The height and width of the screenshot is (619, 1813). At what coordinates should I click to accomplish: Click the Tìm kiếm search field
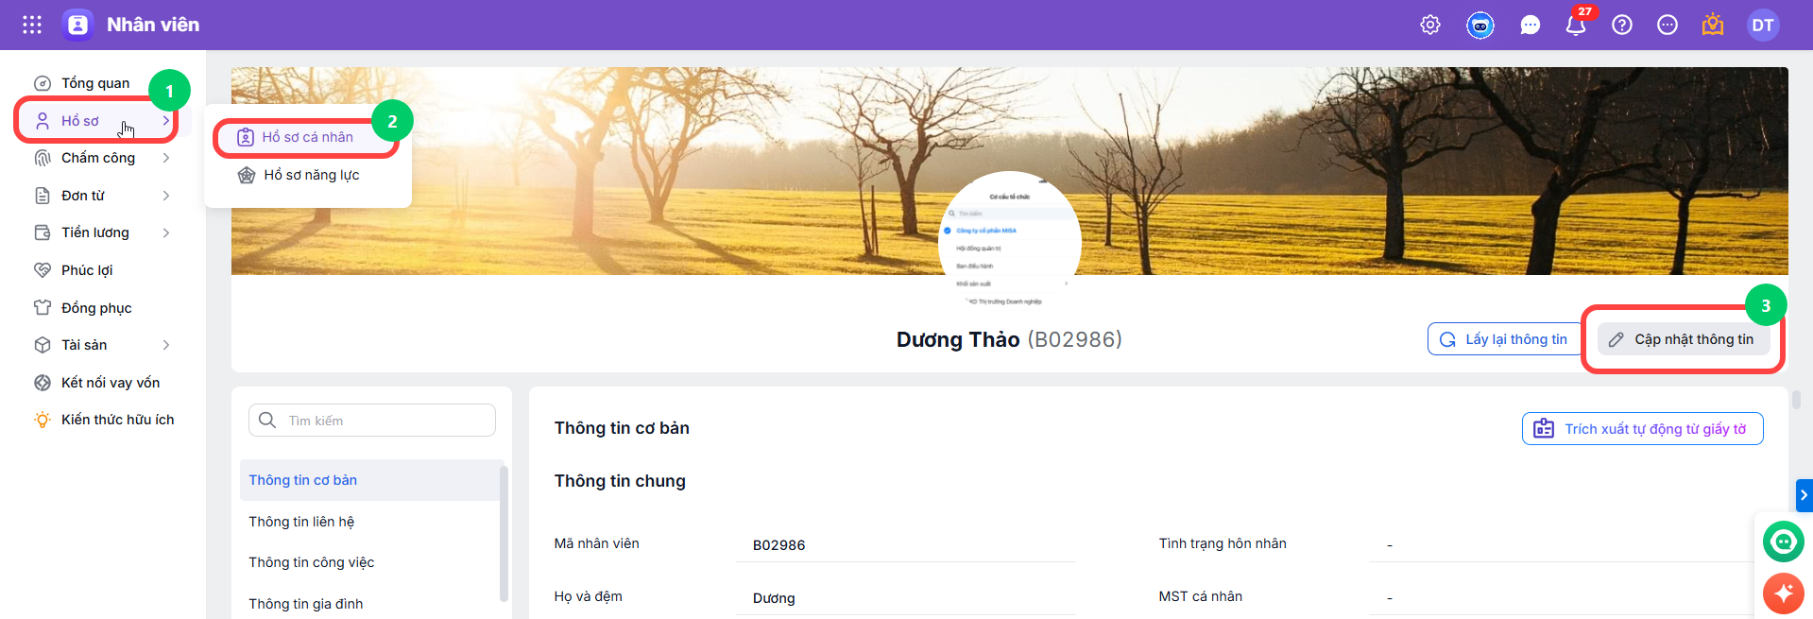372,421
